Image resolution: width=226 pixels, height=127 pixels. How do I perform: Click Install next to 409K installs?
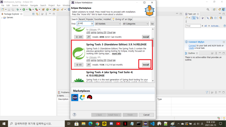pos(146,37)
